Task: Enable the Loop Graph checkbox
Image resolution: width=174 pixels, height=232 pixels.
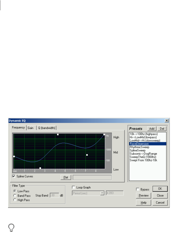Action: [73, 187]
